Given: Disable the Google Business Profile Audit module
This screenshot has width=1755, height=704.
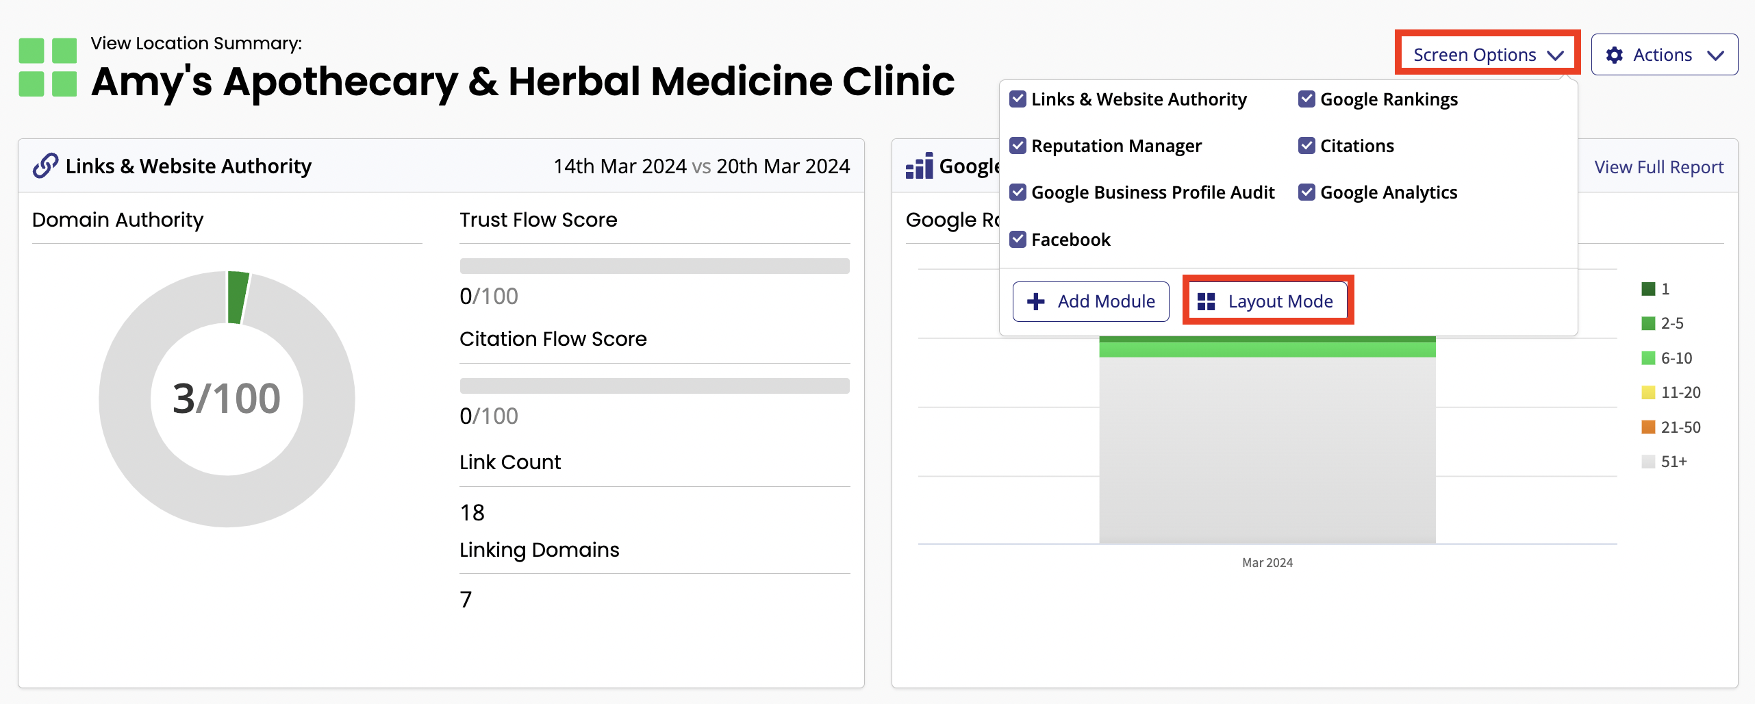Looking at the screenshot, I should tap(1018, 192).
